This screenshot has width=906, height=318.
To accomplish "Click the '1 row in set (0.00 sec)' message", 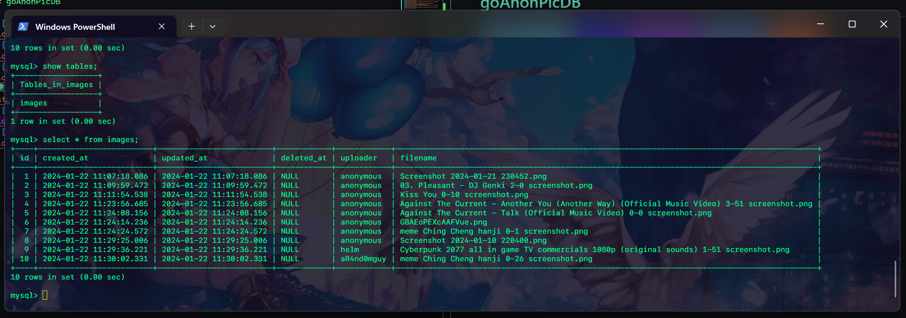I will coord(63,121).
